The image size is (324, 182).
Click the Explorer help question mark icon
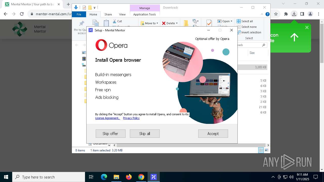tap(267, 14)
